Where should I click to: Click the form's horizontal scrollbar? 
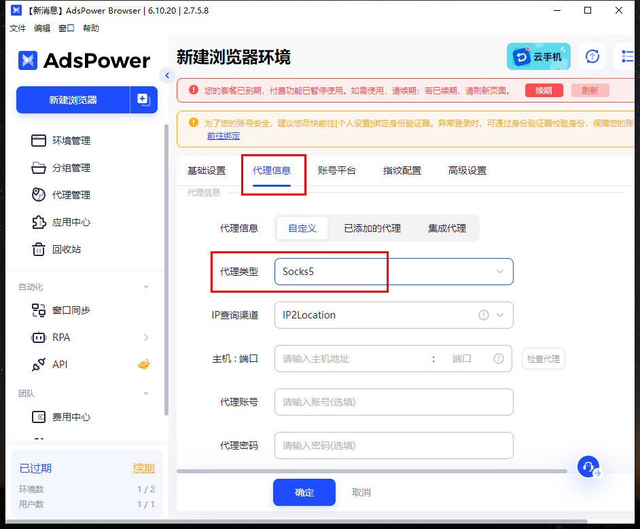[372, 471]
